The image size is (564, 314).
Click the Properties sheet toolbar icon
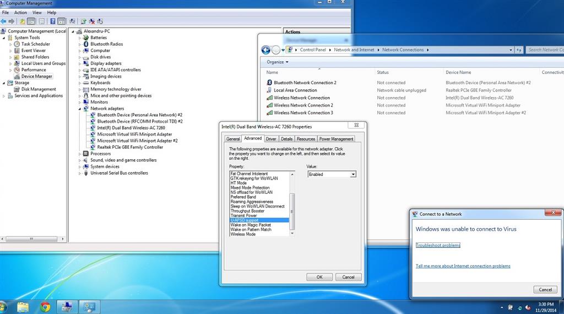click(x=41, y=21)
